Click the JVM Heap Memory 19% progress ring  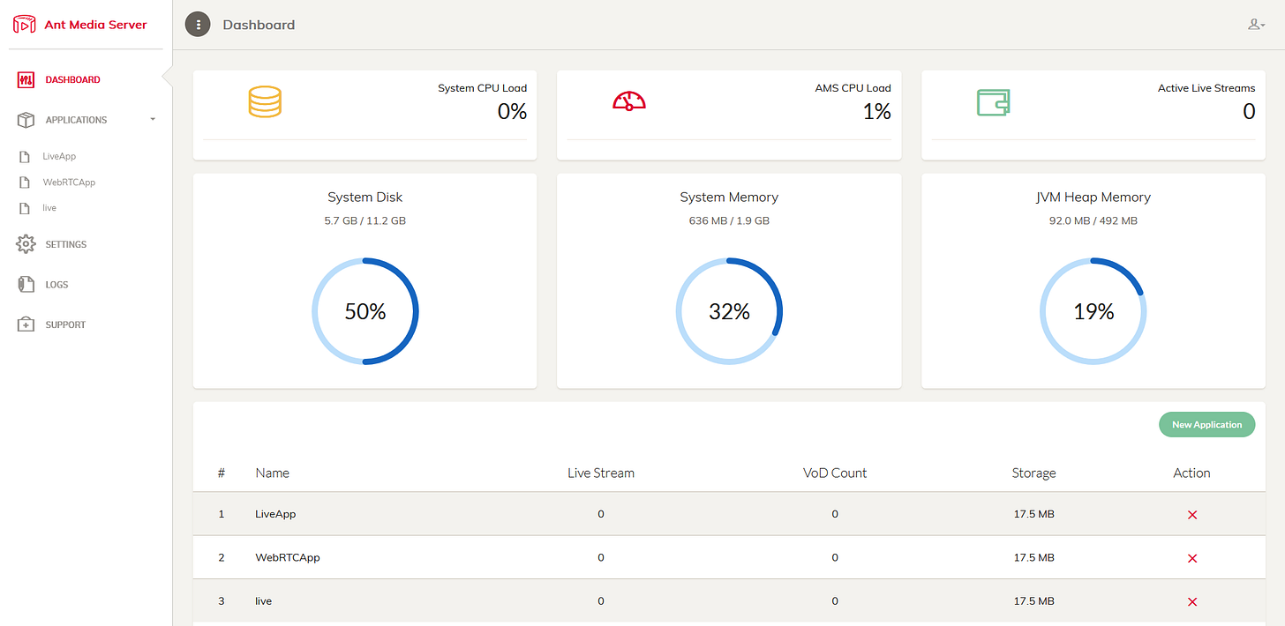tap(1093, 311)
